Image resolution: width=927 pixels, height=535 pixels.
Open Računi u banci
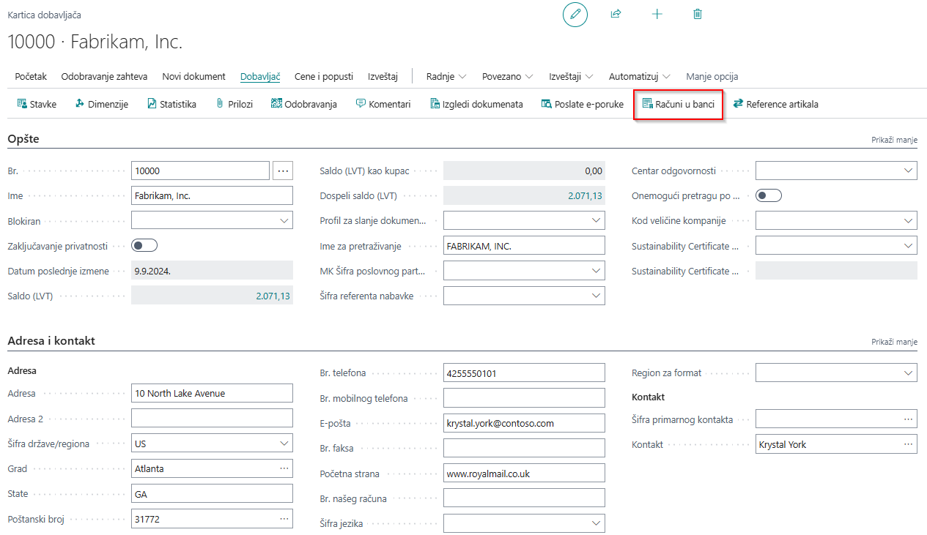point(678,105)
